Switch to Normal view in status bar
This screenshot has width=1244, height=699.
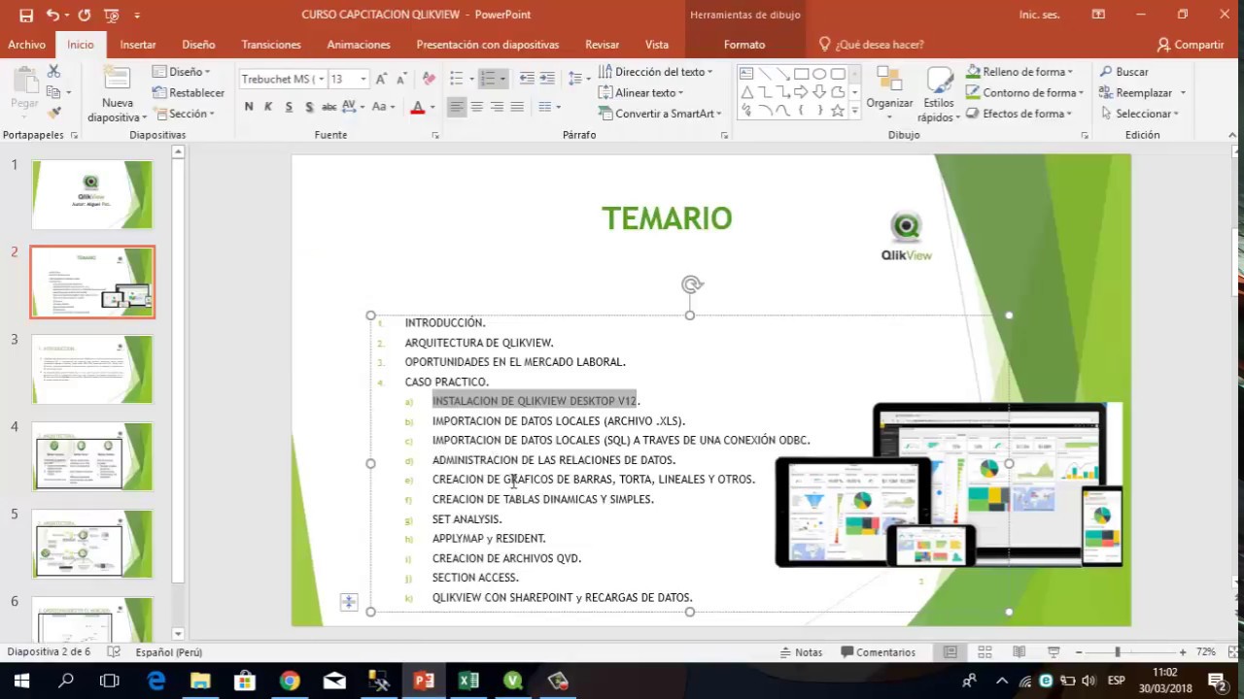950,652
